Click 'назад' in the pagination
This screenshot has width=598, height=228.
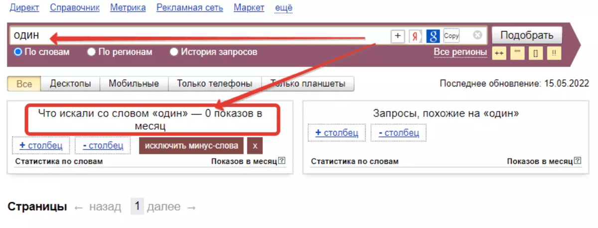click(x=105, y=207)
